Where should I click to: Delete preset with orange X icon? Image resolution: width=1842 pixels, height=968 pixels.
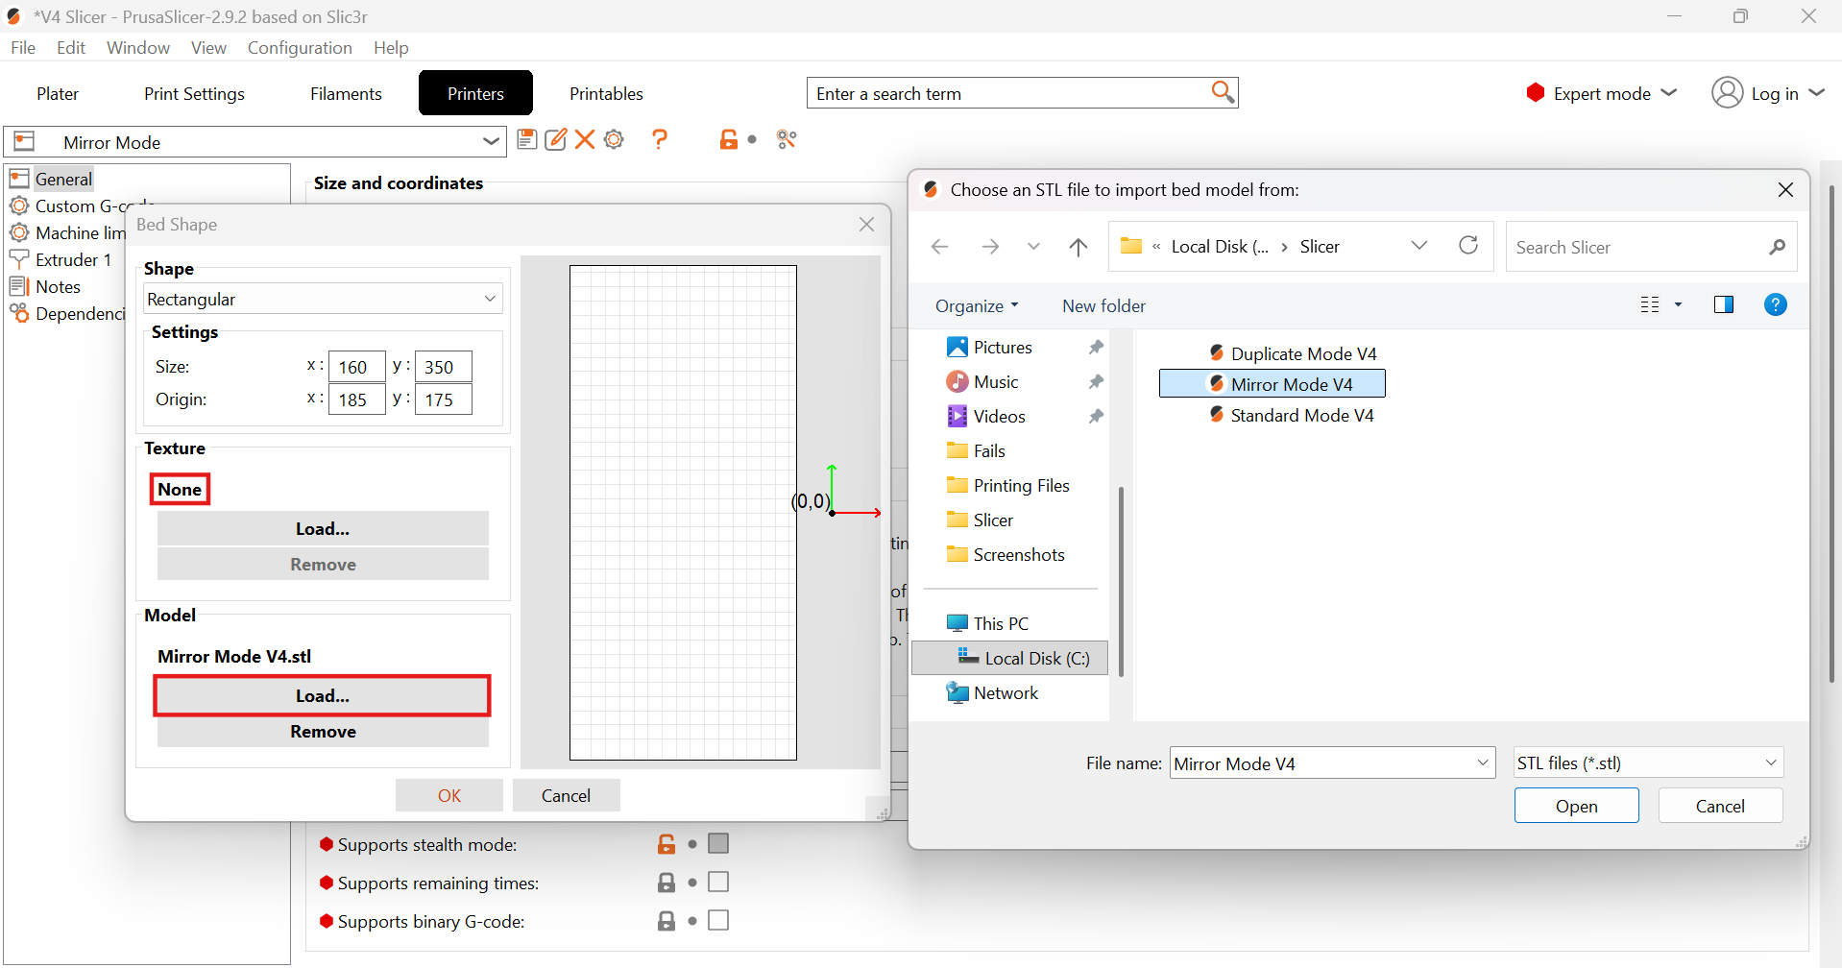585,139
